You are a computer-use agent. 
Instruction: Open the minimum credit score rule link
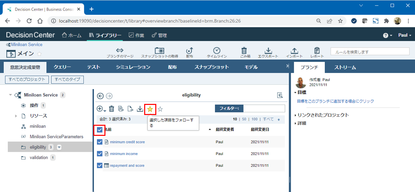click(127, 142)
